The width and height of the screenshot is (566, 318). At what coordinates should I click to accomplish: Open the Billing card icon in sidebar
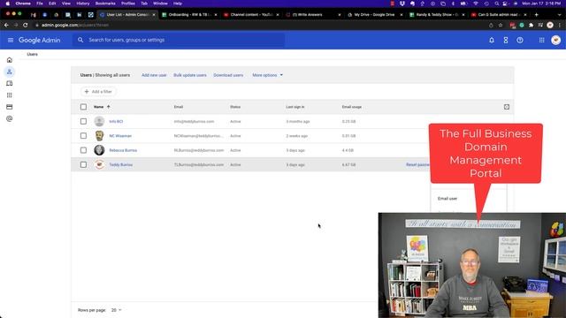tap(10, 107)
